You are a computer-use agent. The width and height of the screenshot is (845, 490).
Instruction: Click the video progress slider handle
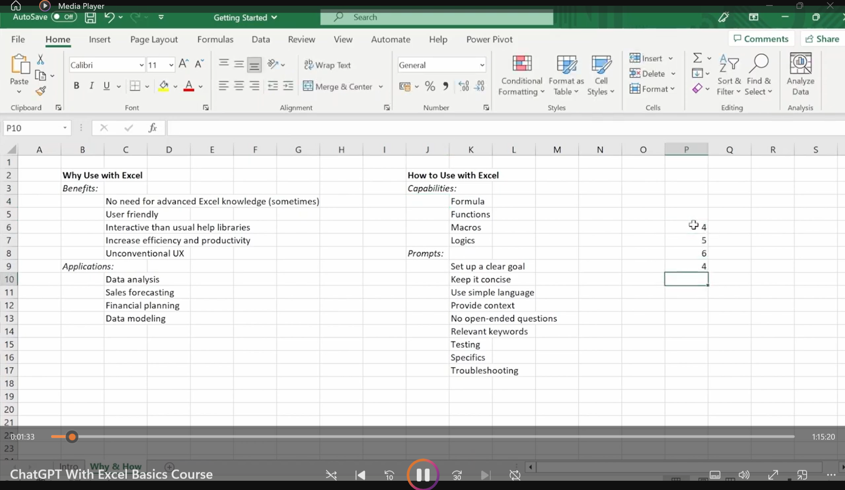point(72,437)
